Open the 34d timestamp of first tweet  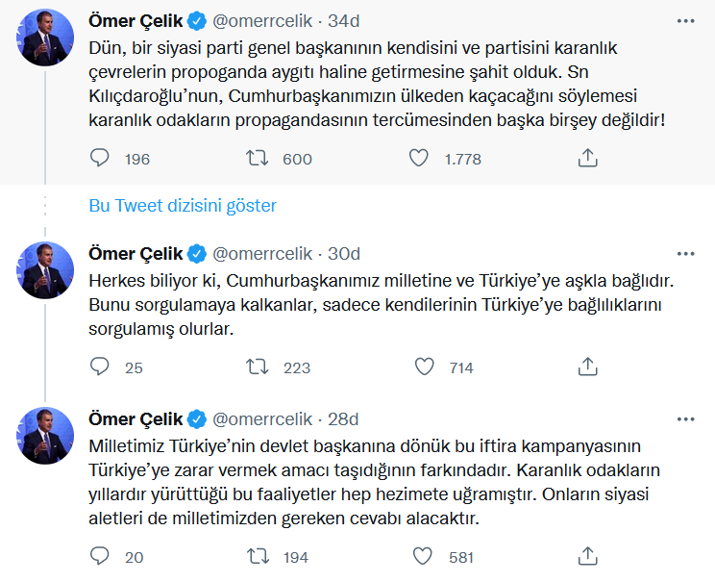tap(344, 21)
